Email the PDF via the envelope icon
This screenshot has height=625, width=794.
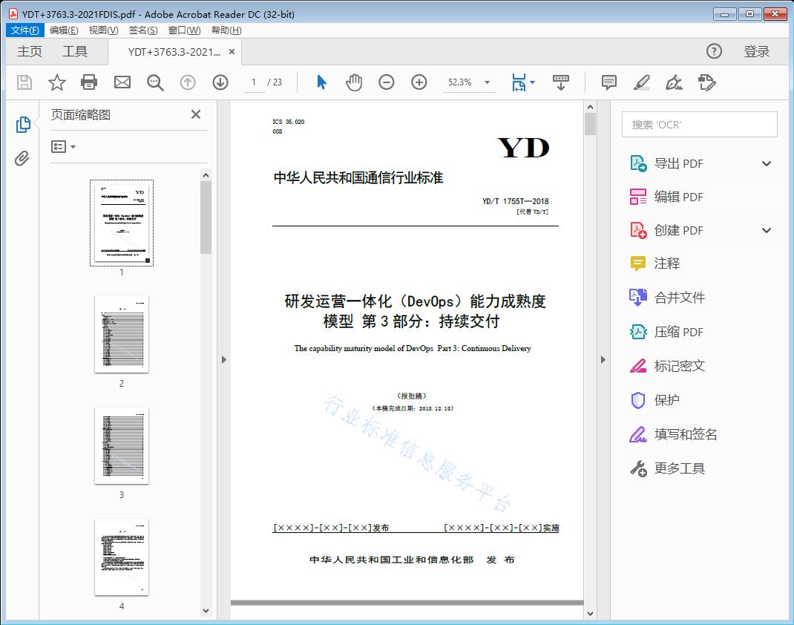122,82
